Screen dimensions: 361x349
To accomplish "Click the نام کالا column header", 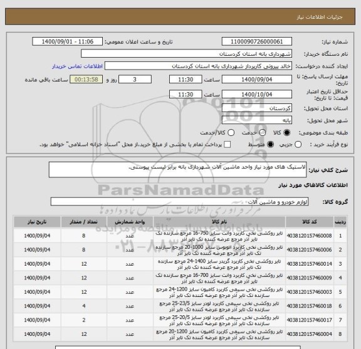I will [219, 222].
